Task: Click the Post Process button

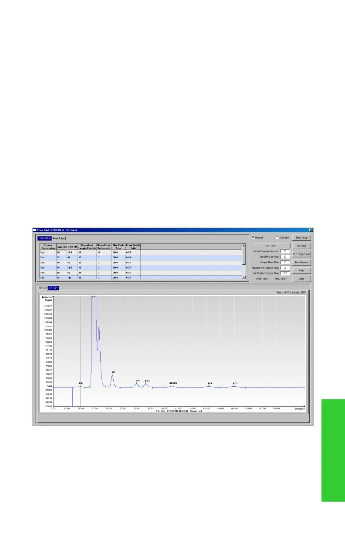Action: [x=301, y=262]
